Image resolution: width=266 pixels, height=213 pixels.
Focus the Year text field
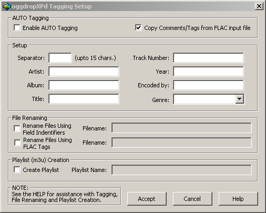[x=208, y=72]
